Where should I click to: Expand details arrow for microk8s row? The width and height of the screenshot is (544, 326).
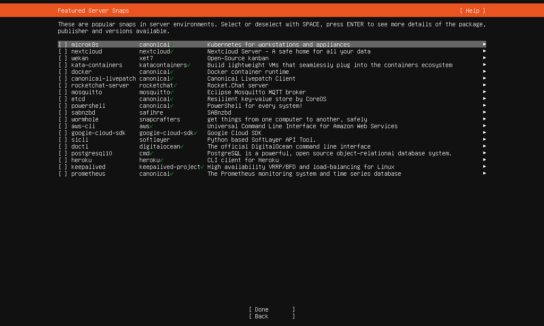click(484, 44)
